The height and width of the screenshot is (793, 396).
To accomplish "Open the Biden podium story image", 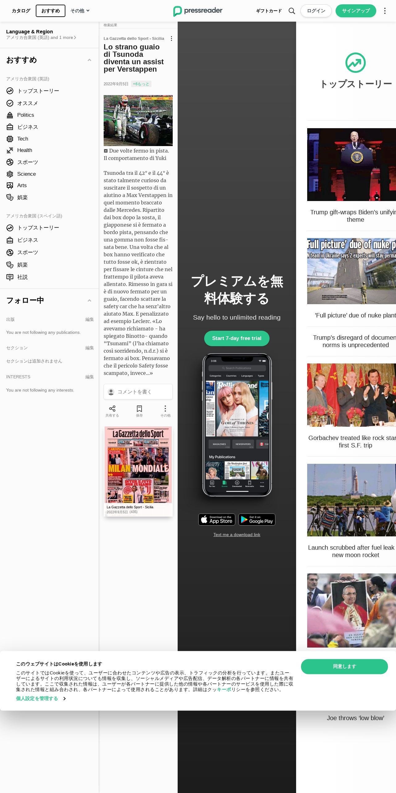I will point(352,165).
